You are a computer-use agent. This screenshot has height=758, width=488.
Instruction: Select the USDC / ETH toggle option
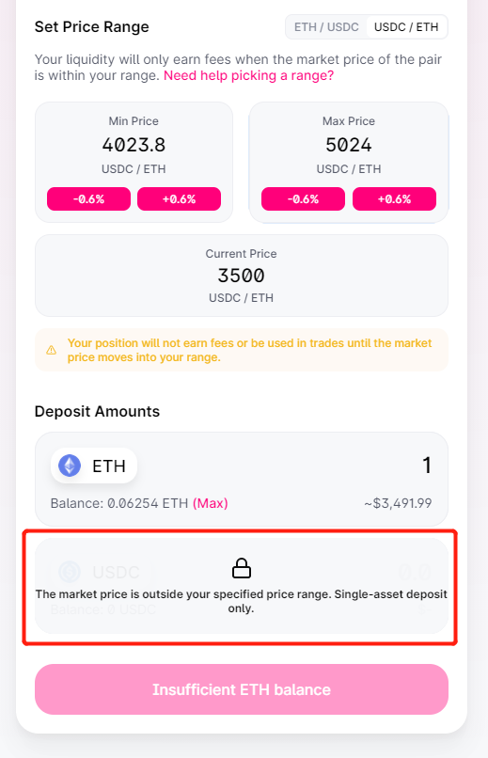[x=406, y=27]
